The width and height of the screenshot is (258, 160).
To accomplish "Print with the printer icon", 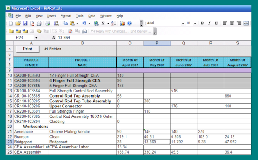I will point(48,24).
